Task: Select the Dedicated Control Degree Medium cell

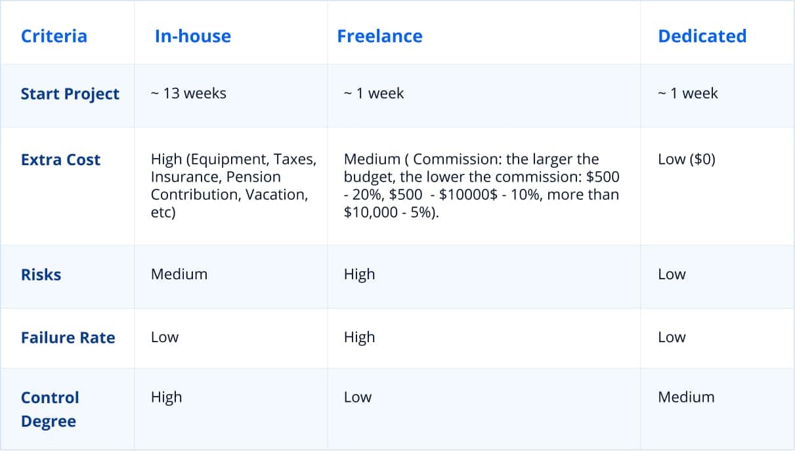Action: [x=686, y=397]
